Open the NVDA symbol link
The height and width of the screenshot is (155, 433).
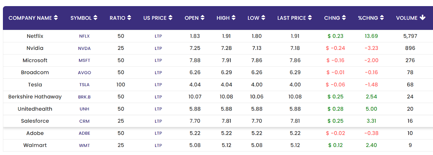pos(84,49)
